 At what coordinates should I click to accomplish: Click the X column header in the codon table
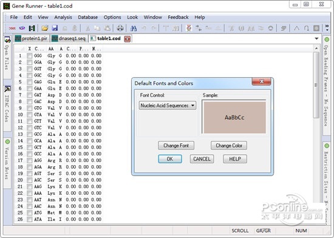coord(29,49)
